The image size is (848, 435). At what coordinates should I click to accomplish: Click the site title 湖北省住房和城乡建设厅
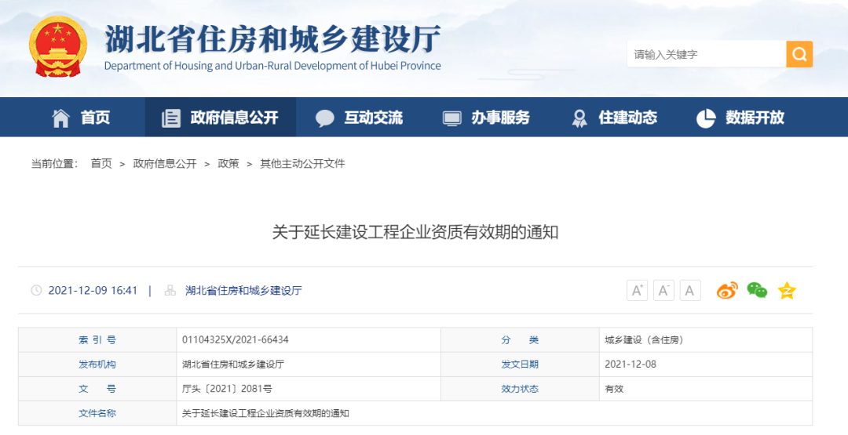[272, 38]
